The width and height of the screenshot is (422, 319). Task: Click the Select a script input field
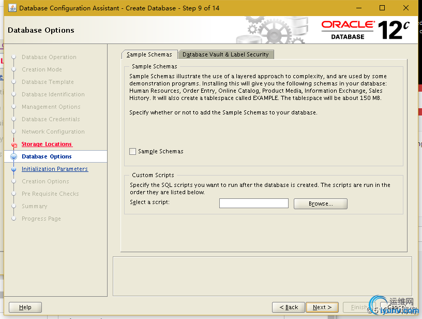pyautogui.click(x=253, y=204)
